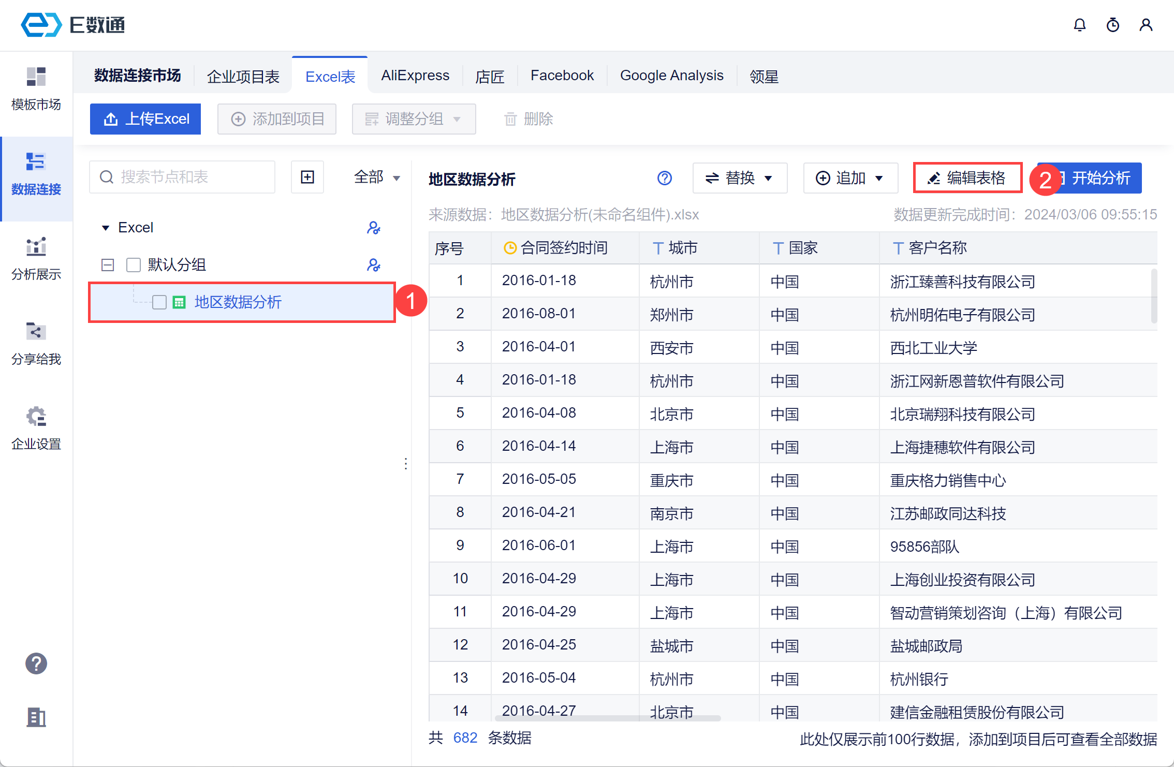Click the add-node plus square icon
Viewport: 1174px width, 767px height.
[x=307, y=177]
